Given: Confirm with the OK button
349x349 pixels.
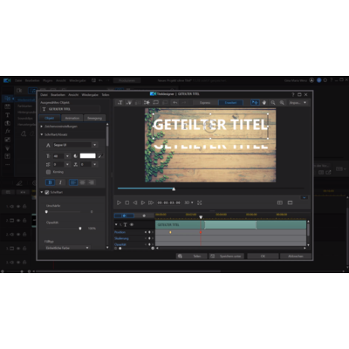Looking at the screenshot, I should pyautogui.click(x=263, y=257).
